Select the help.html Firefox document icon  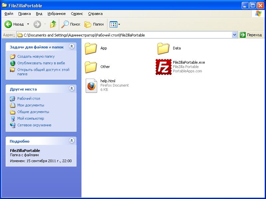click(91, 86)
